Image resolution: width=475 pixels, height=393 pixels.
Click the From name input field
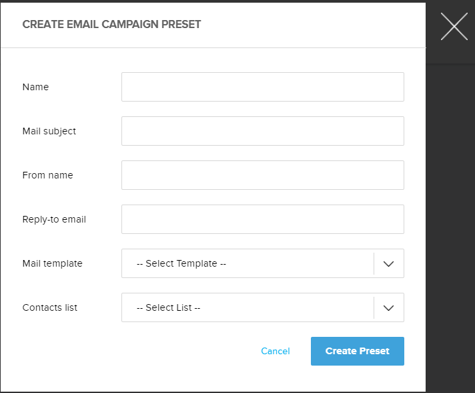pos(262,175)
